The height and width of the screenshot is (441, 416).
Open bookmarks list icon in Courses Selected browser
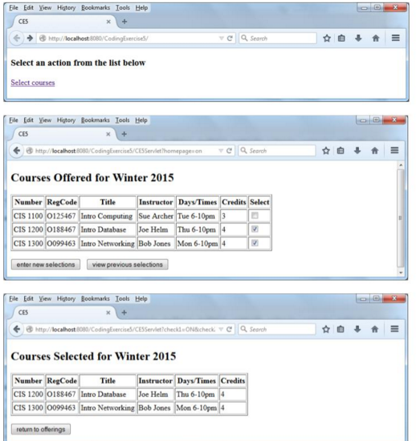[x=341, y=329]
